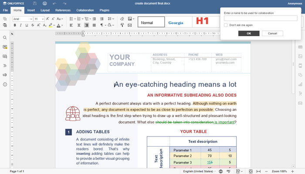Open Track changes dropdown in status bar
The height and width of the screenshot is (174, 305).
239,171
